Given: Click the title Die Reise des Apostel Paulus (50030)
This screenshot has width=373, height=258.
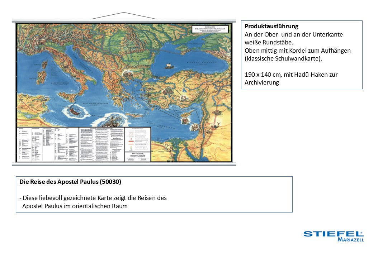Looking at the screenshot, I should [x=70, y=182].
